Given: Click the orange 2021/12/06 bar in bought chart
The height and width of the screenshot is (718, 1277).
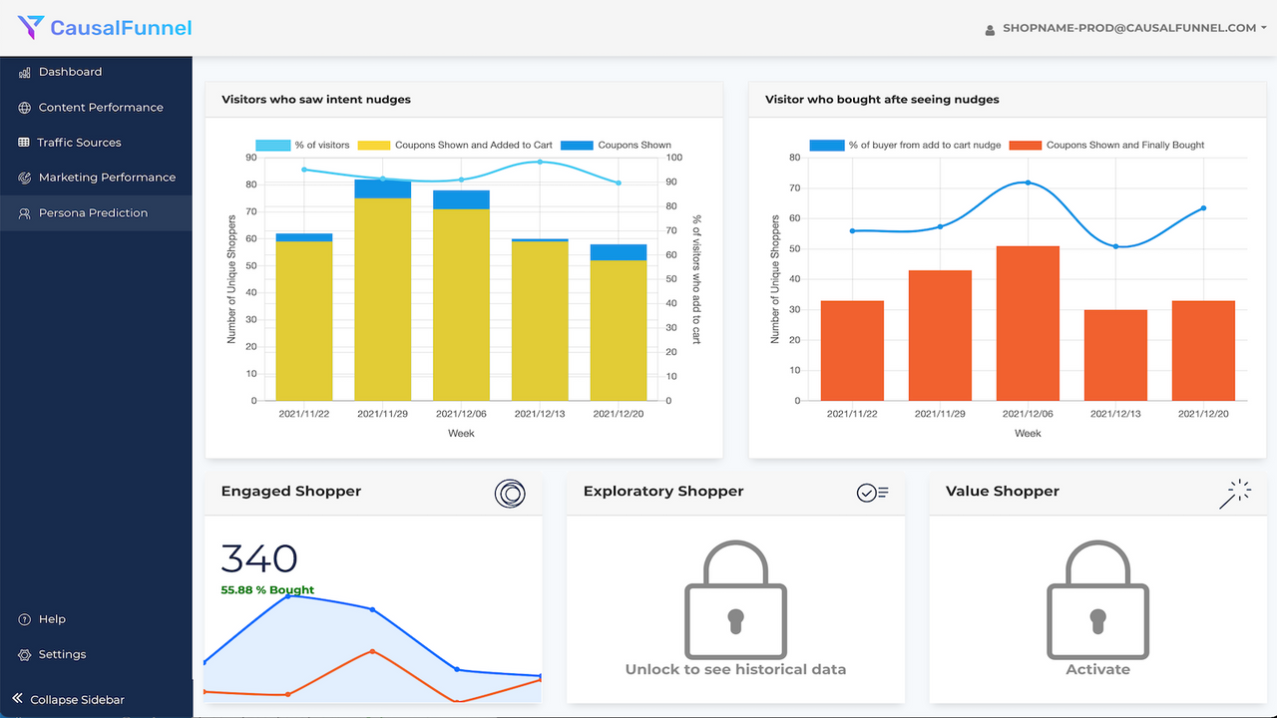Looking at the screenshot, I should [1028, 323].
